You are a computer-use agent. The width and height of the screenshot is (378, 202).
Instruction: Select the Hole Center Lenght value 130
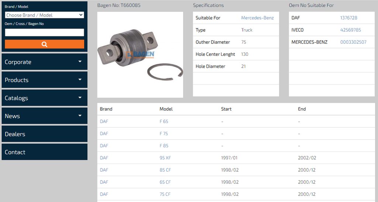(x=244, y=54)
